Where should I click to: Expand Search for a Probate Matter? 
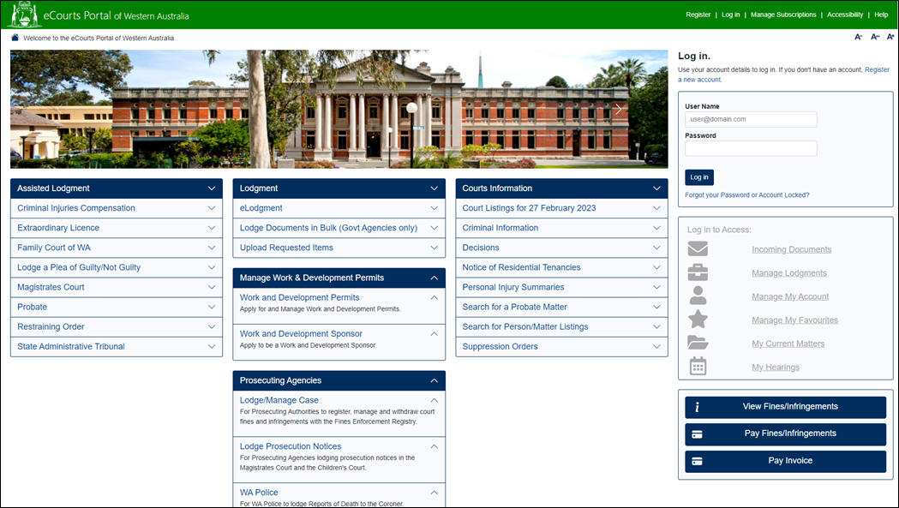coord(562,307)
